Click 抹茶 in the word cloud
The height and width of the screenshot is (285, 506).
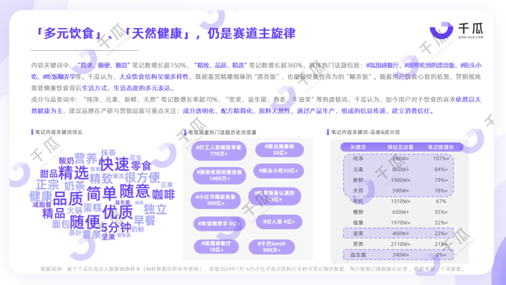pos(108,153)
